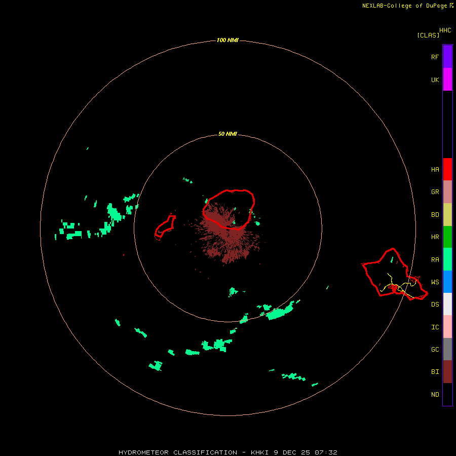Click the 9 DEC 25 date text
Screen dimensions: 456x456
292,452
